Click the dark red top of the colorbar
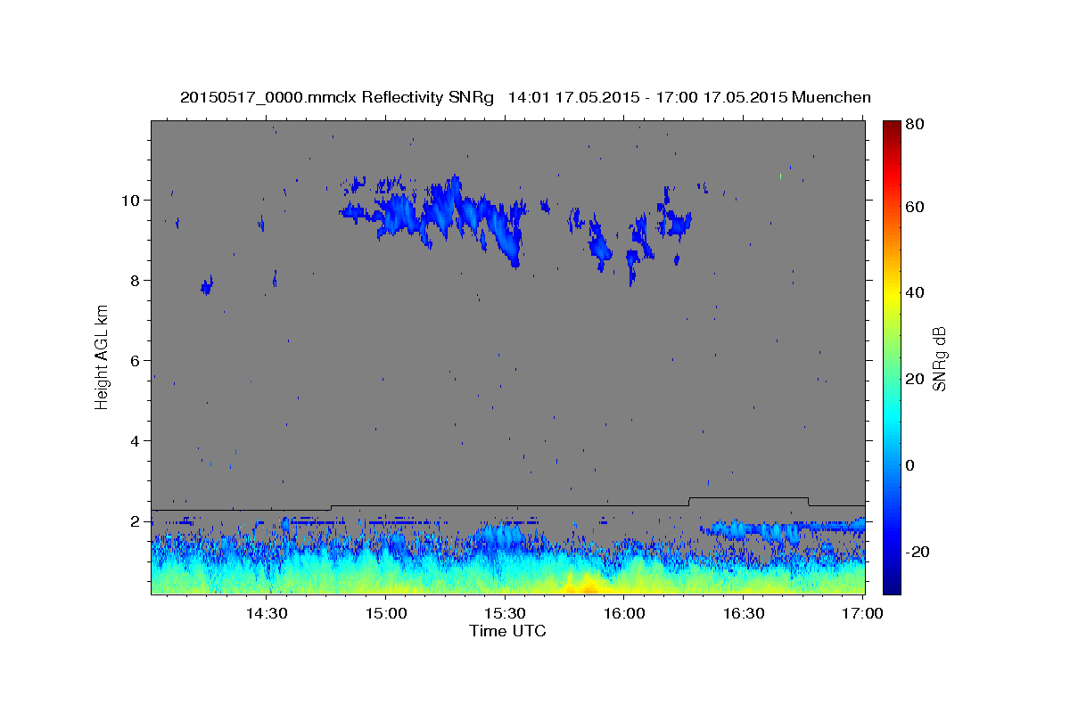This screenshot has width=1070, height=713. (892, 127)
